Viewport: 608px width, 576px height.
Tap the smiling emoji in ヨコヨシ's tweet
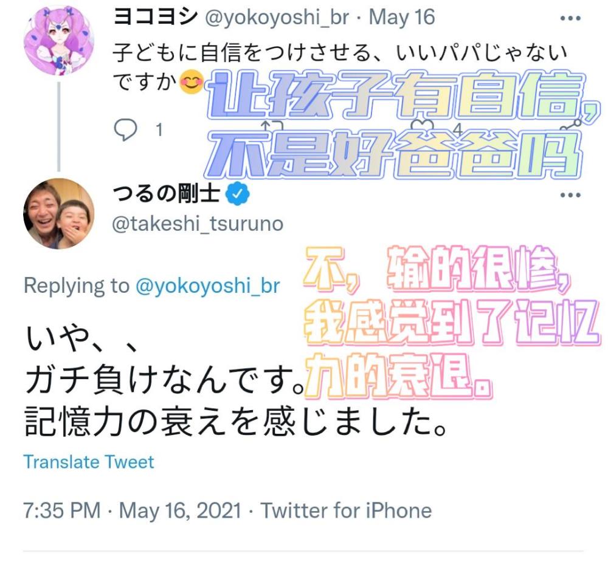click(191, 81)
